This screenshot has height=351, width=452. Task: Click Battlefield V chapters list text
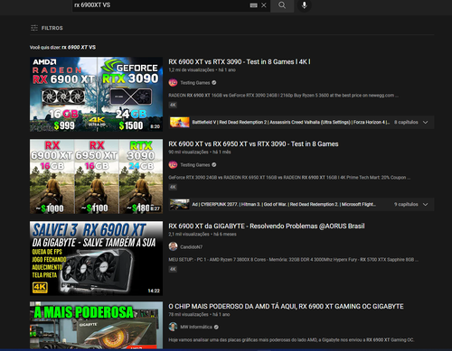pos(291,123)
